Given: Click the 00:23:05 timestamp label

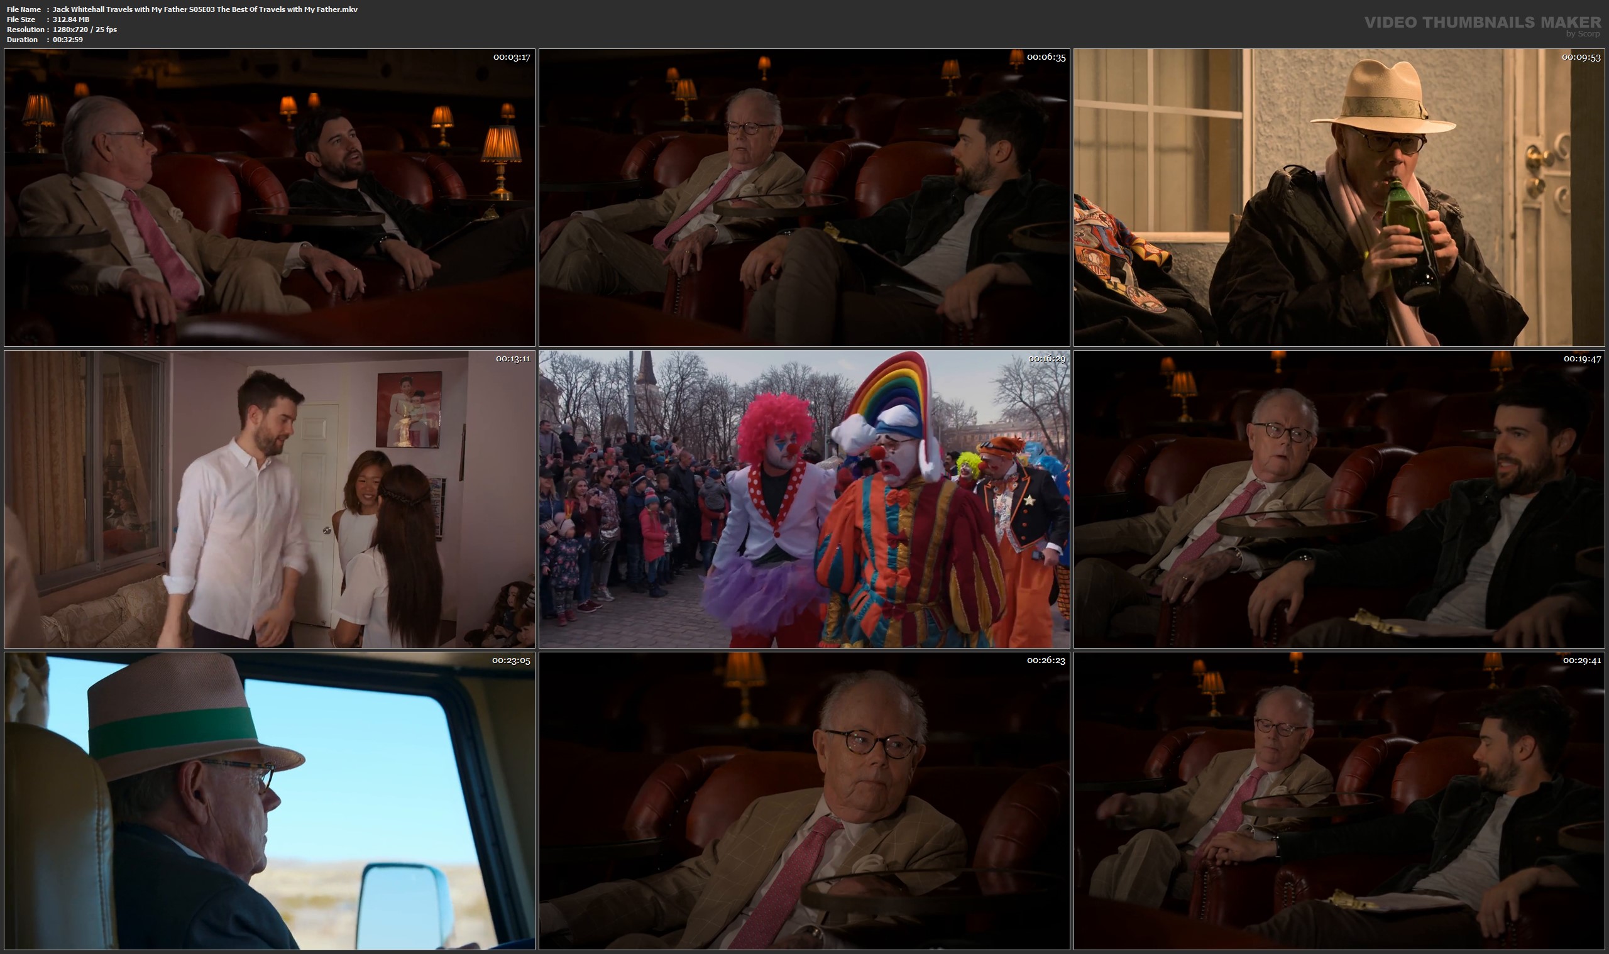Looking at the screenshot, I should [512, 661].
